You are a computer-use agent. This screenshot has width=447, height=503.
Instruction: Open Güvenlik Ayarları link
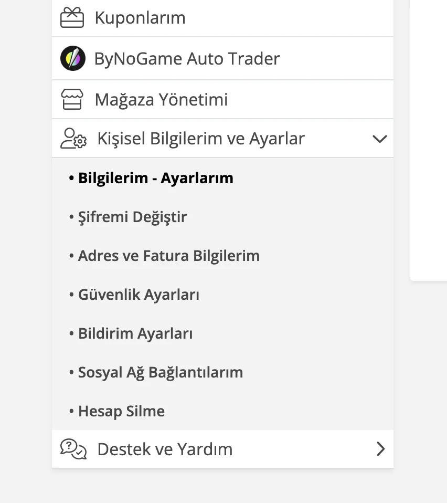[x=139, y=295]
